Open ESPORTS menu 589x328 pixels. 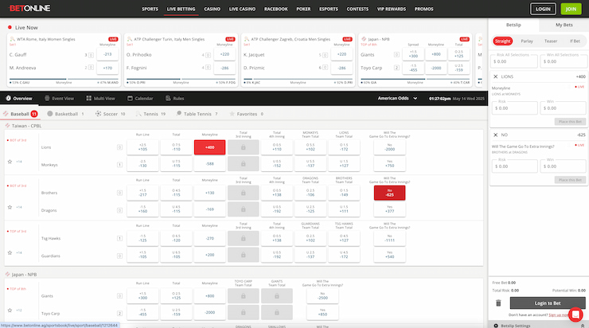(x=328, y=9)
